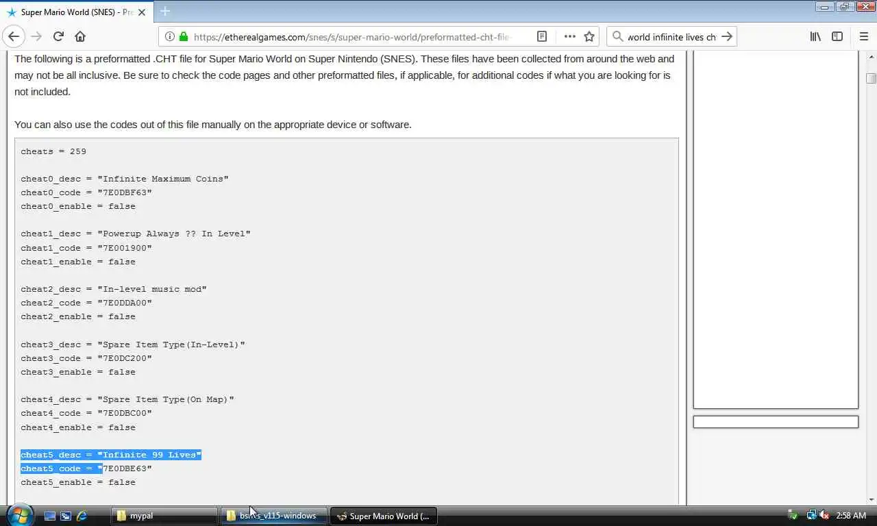
Task: Click the 'cheat4_enable = false' line
Action: [x=78, y=427]
